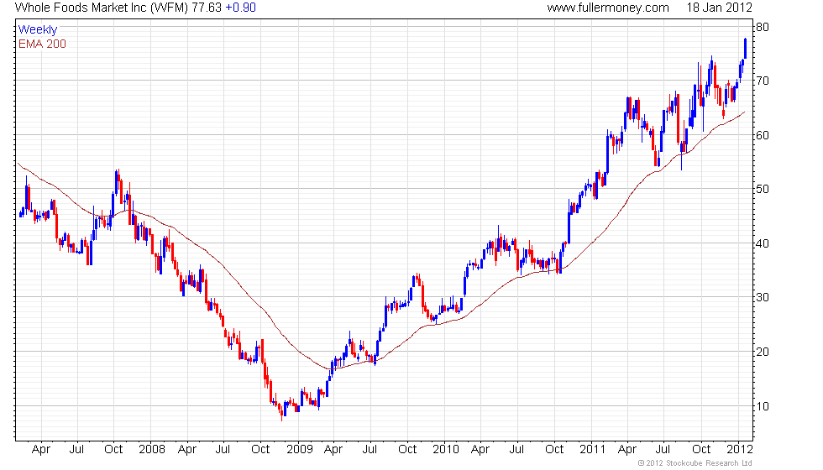This screenshot has width=823, height=470.
Task: Click the Weekly legend label
Action: [x=37, y=29]
